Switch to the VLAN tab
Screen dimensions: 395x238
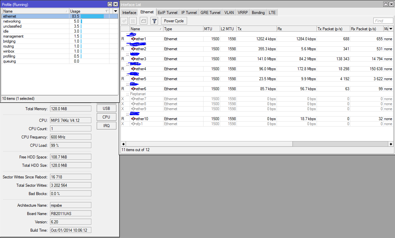[229, 13]
